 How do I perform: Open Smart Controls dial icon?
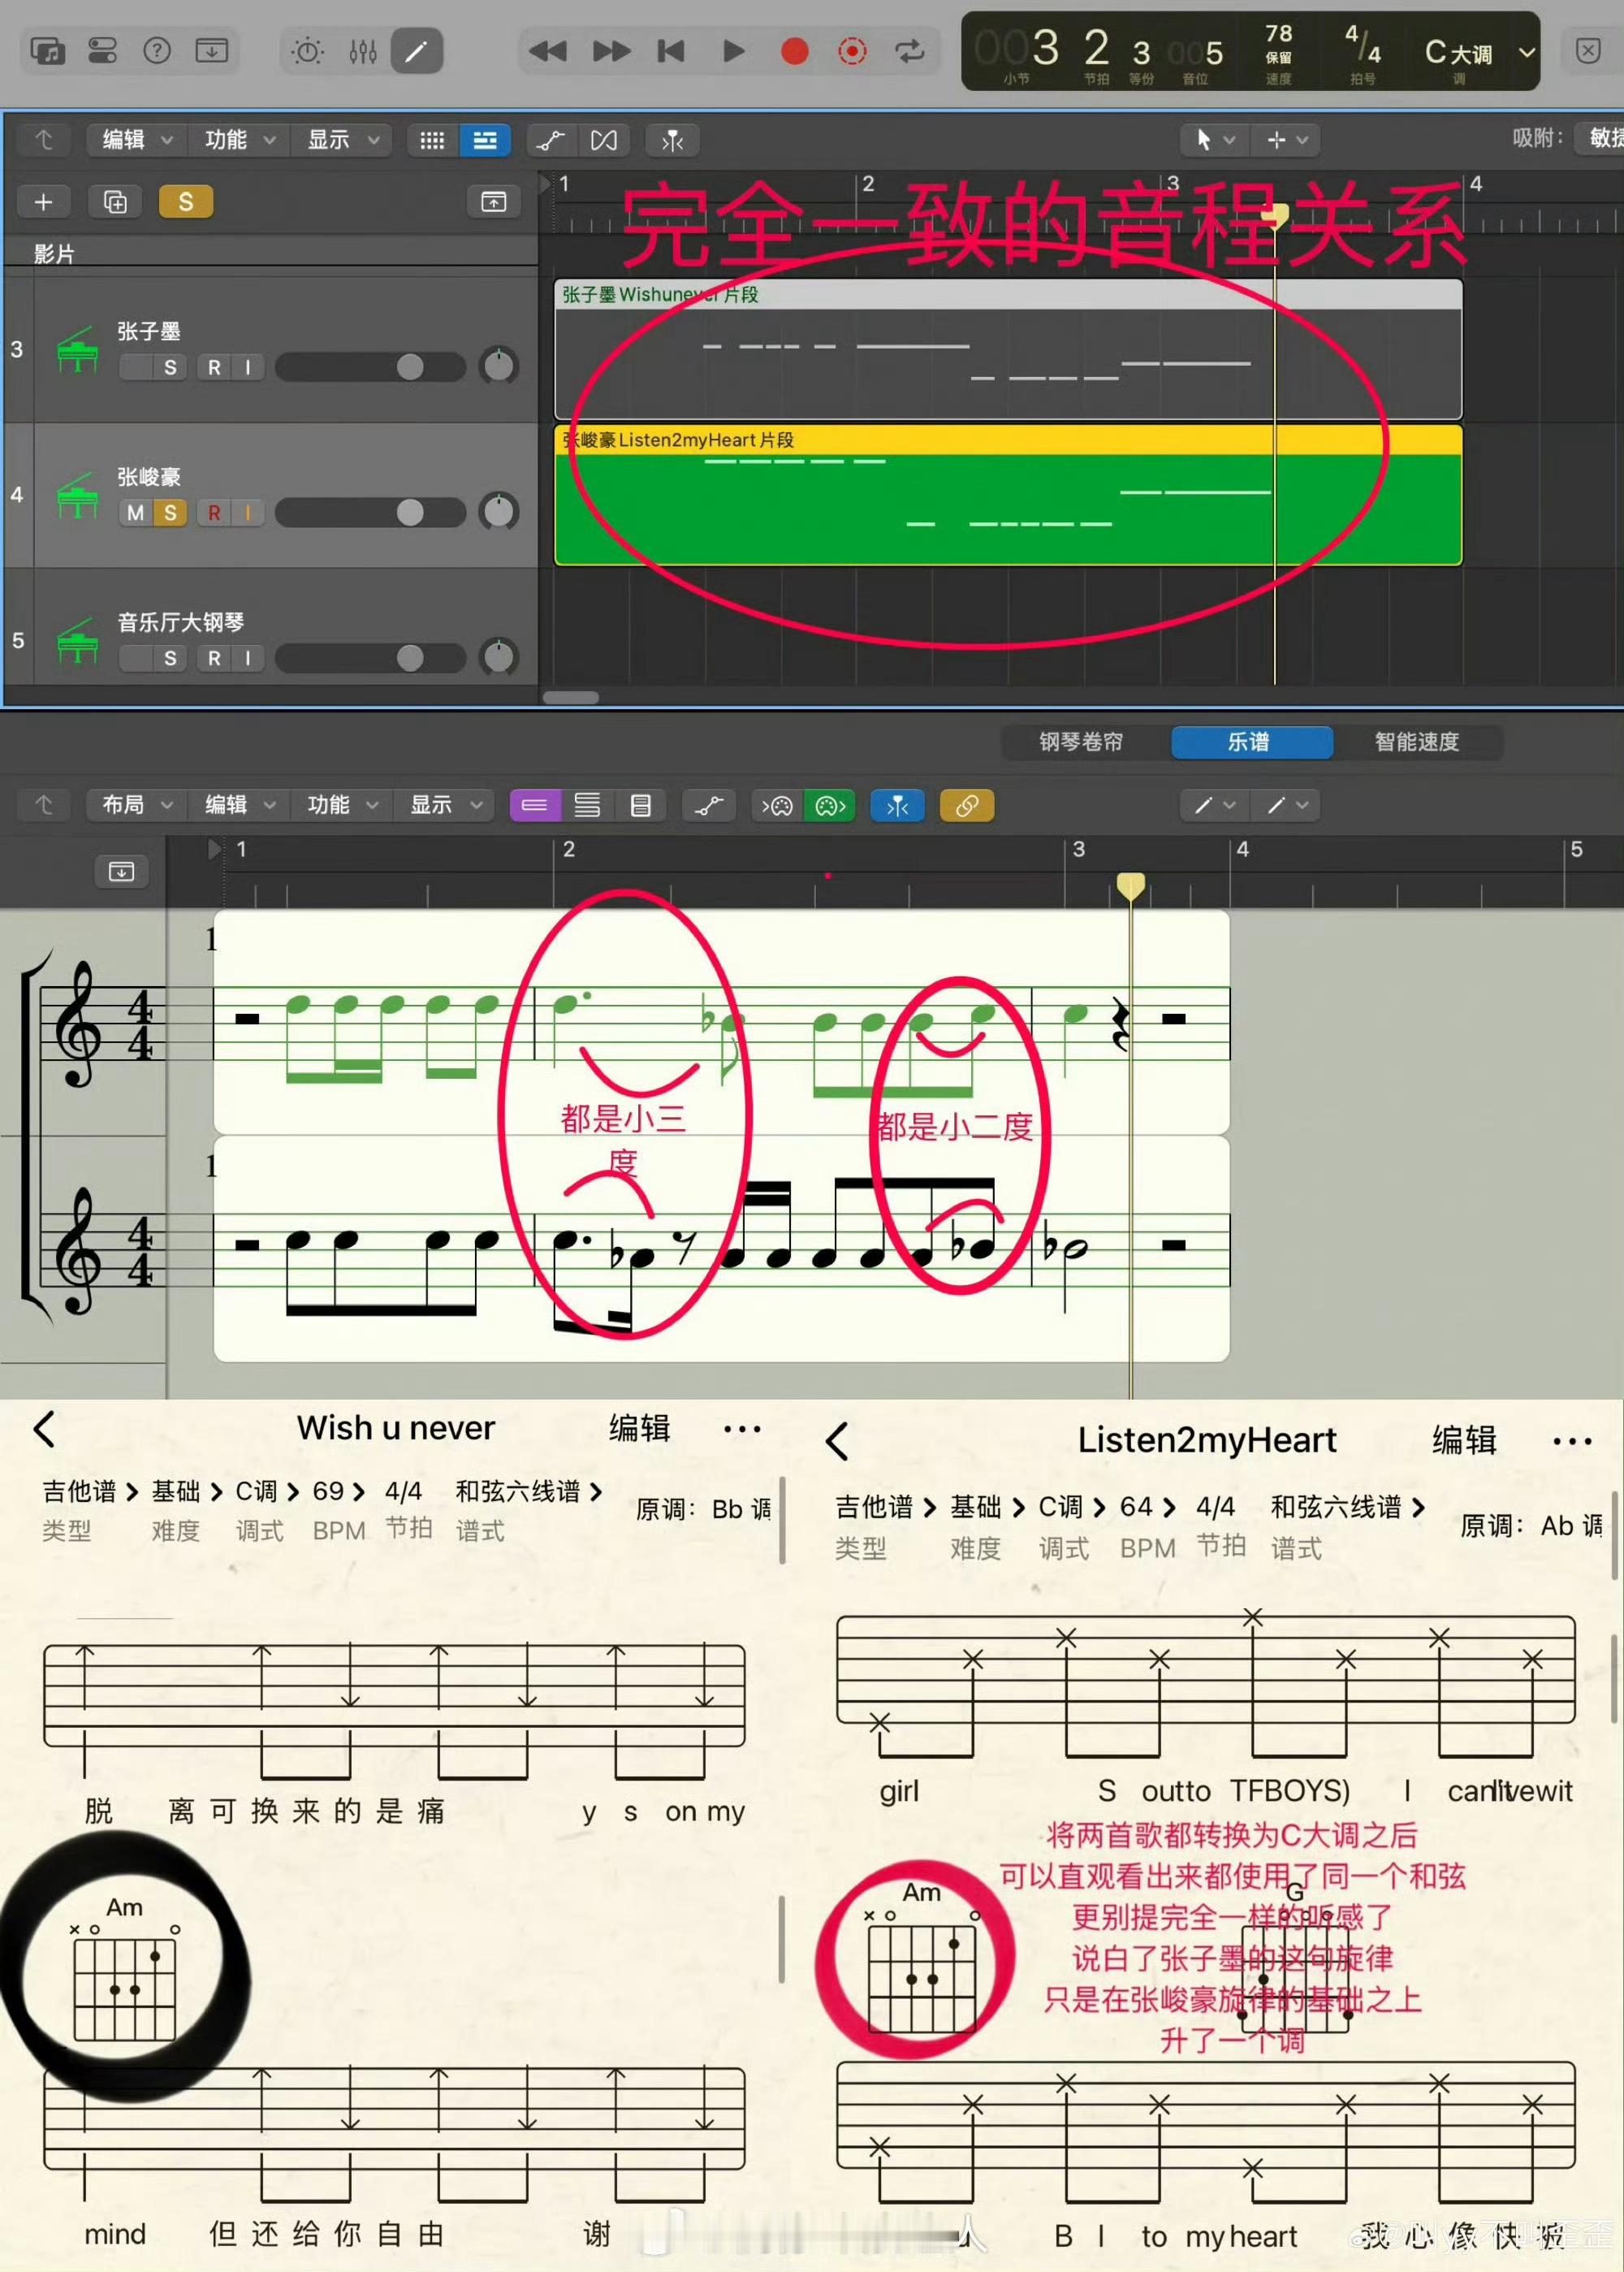point(307,51)
